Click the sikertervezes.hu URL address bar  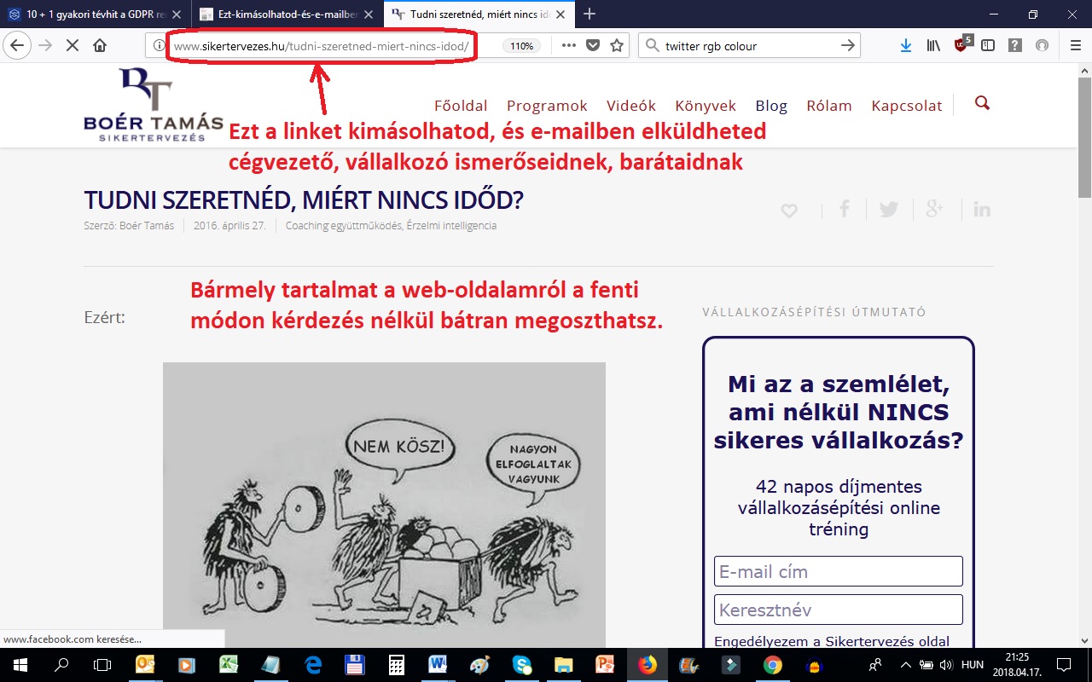[322, 45]
